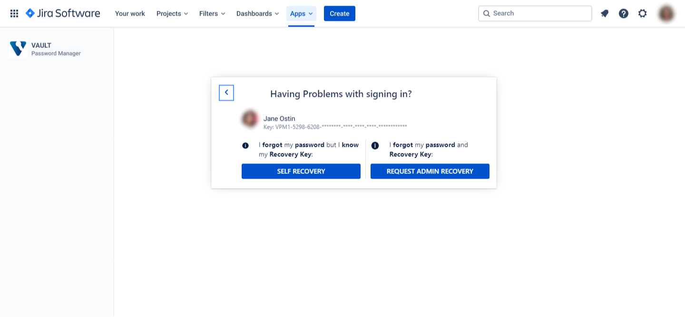Click the REQUEST ADMIN RECOVERY button
Viewport: 685px width, 317px height.
(x=430, y=171)
